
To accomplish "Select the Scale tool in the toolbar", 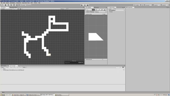I will click(11, 5).
